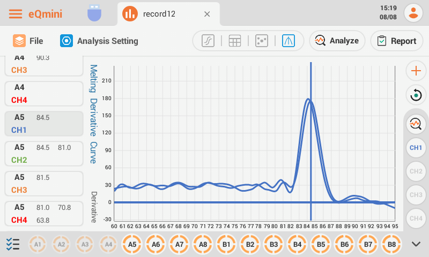Click the magnifier curve zoom icon
The width and height of the screenshot is (429, 257).
[x=416, y=124]
